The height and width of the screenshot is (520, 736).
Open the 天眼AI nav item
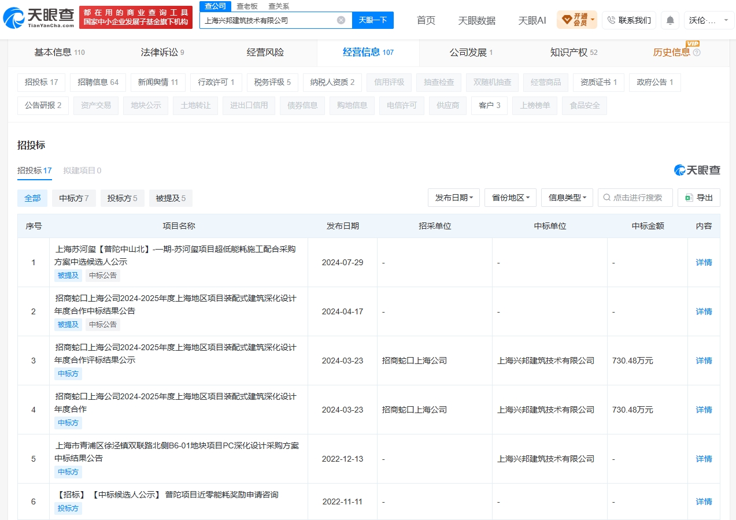click(x=532, y=20)
